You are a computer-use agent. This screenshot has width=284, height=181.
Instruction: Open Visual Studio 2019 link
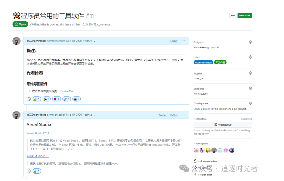tap(38, 156)
